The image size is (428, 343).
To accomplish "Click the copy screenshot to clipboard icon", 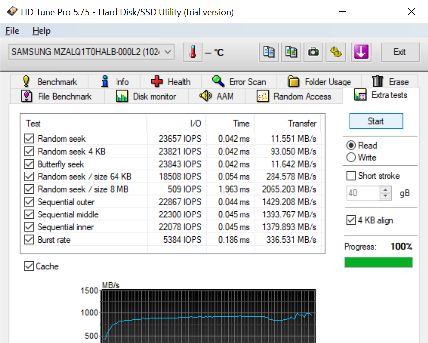I will tap(291, 52).
